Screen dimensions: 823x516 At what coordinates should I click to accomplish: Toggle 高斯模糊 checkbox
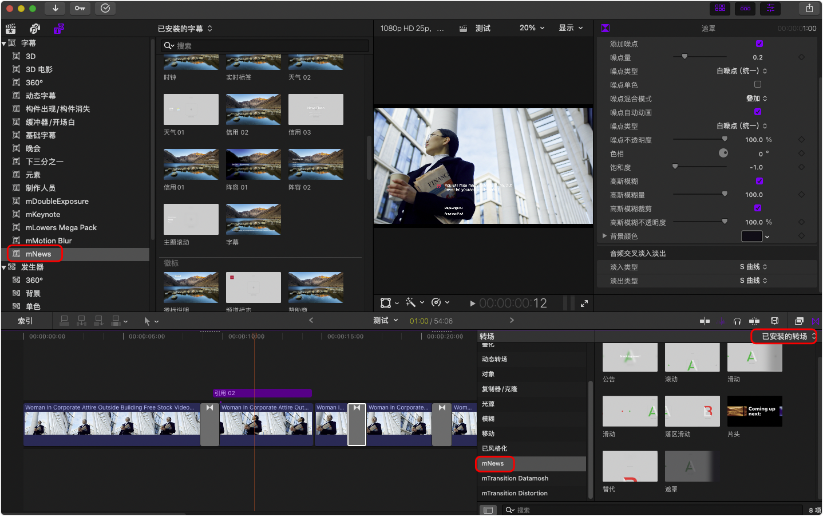pos(759,181)
